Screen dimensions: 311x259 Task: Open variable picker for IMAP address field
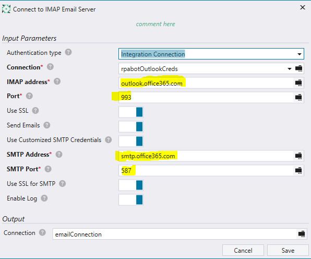pyautogui.click(x=298, y=83)
